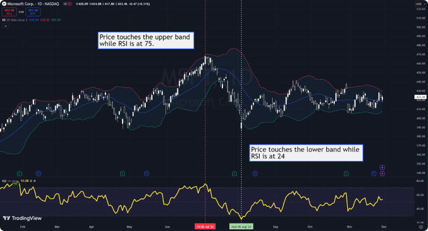The width and height of the screenshot is (428, 231).
Task: Click the earnings E marker near late April
Action: [x=123, y=173]
